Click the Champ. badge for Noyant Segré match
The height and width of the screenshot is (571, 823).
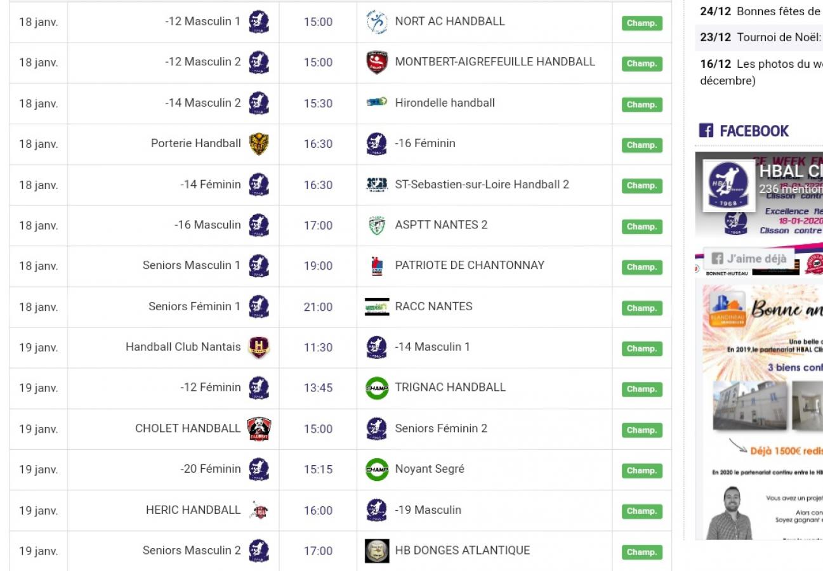click(642, 471)
